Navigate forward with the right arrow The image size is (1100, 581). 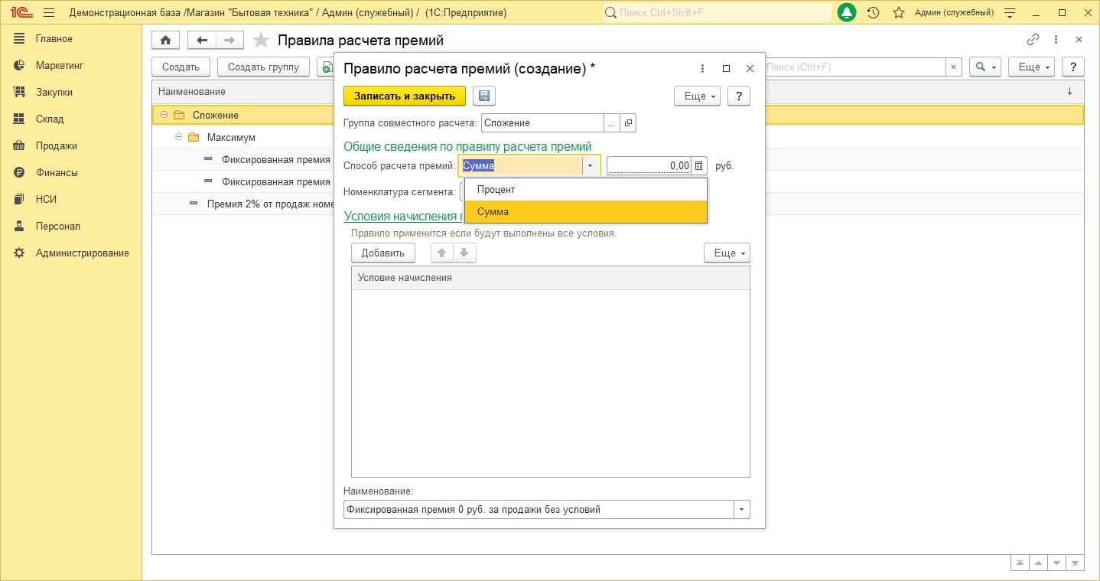click(229, 40)
